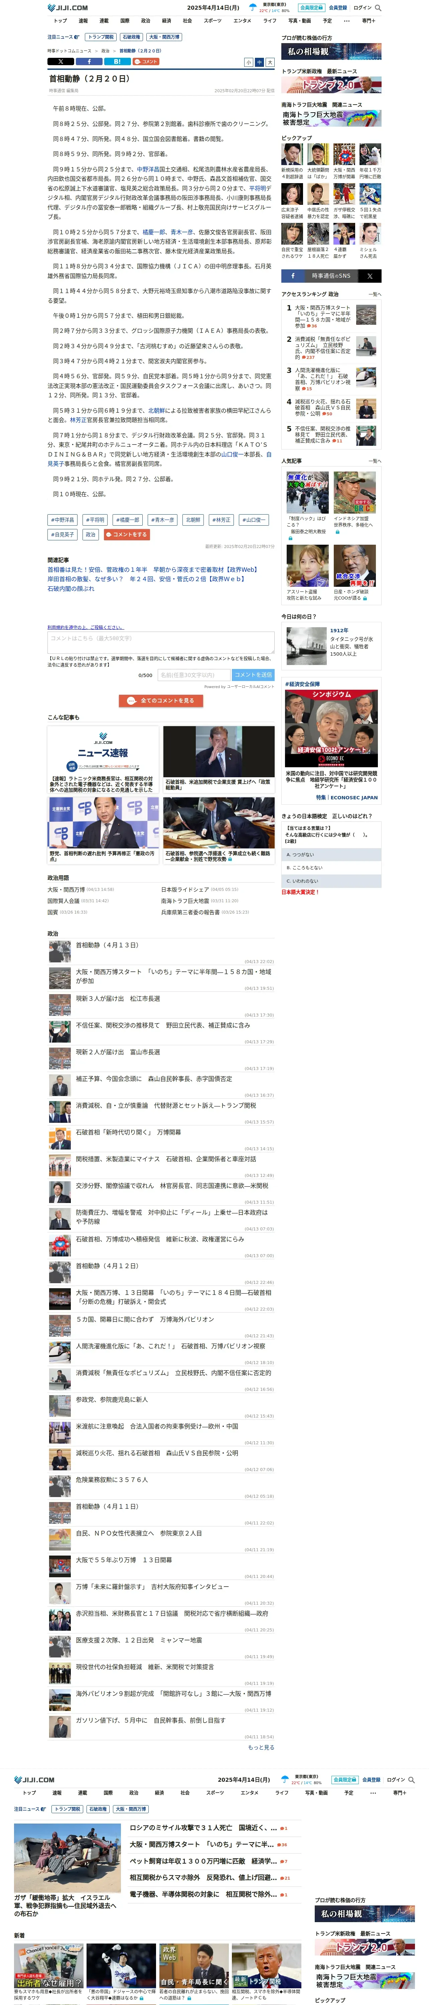Click the 会員限定 lock badge in top header
The width and height of the screenshot is (429, 2005).
click(311, 8)
